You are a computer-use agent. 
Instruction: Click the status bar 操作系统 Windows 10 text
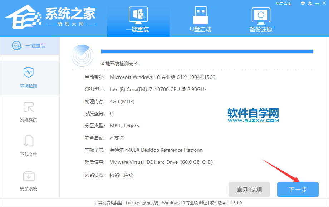175,203
